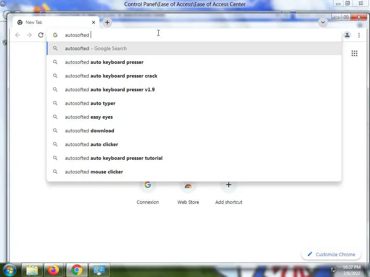The image size is (370, 277).
Task: Click the Google G icon in address bar
Action: click(x=55, y=35)
